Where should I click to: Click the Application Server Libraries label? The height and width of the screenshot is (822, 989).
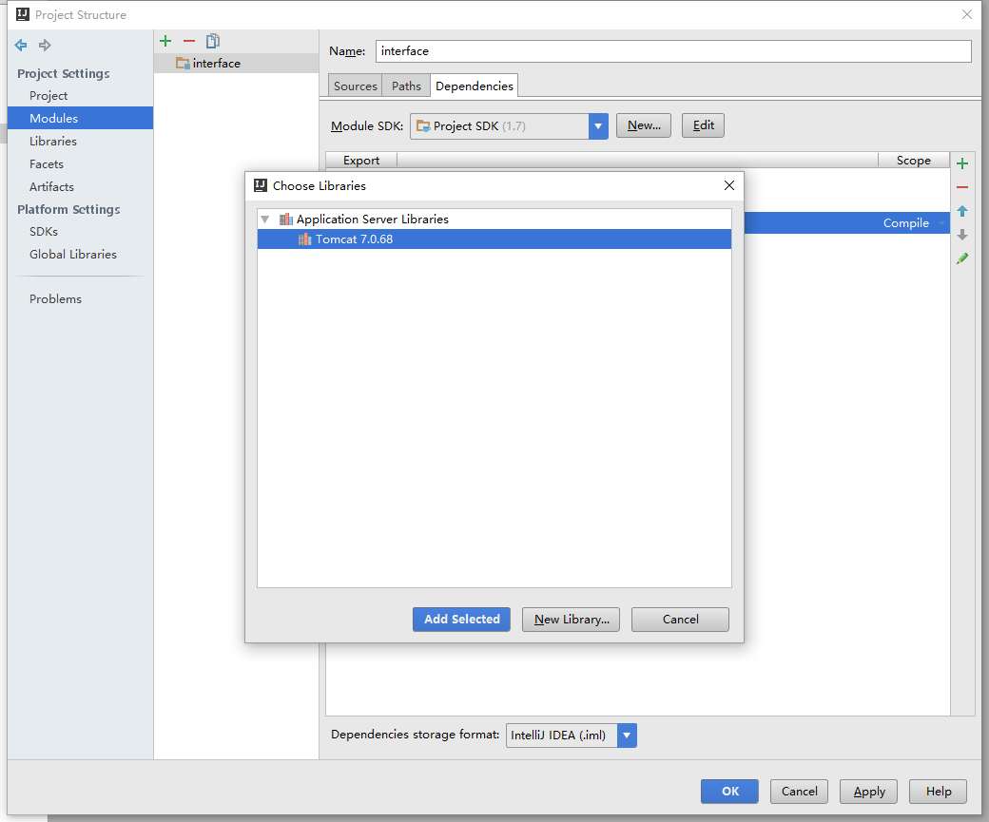tap(372, 219)
